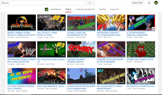Click the Buscar search field
This screenshot has width=162, height=95.
43,3
